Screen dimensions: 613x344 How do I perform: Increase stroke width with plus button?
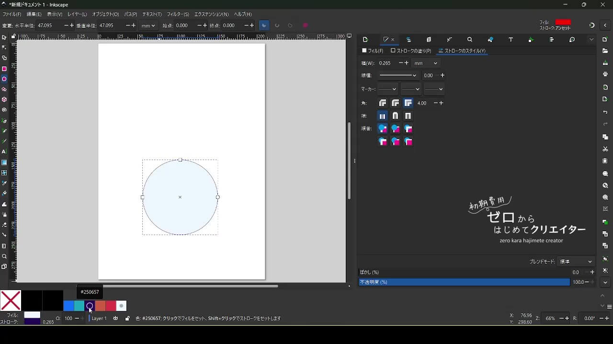(x=407, y=63)
